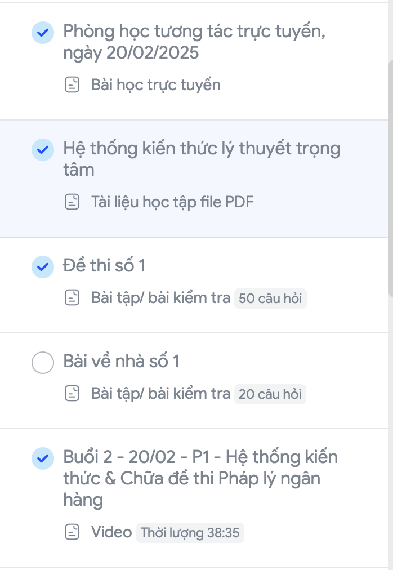Image resolution: width=393 pixels, height=570 pixels.
Task: Click the Thời lượng 38:35 badge
Action: [x=190, y=533]
